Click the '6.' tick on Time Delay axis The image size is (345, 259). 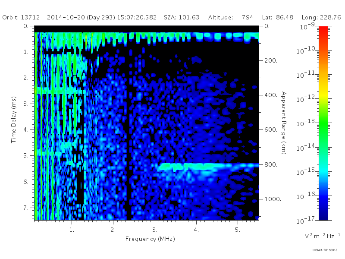pyautogui.click(x=26, y=182)
